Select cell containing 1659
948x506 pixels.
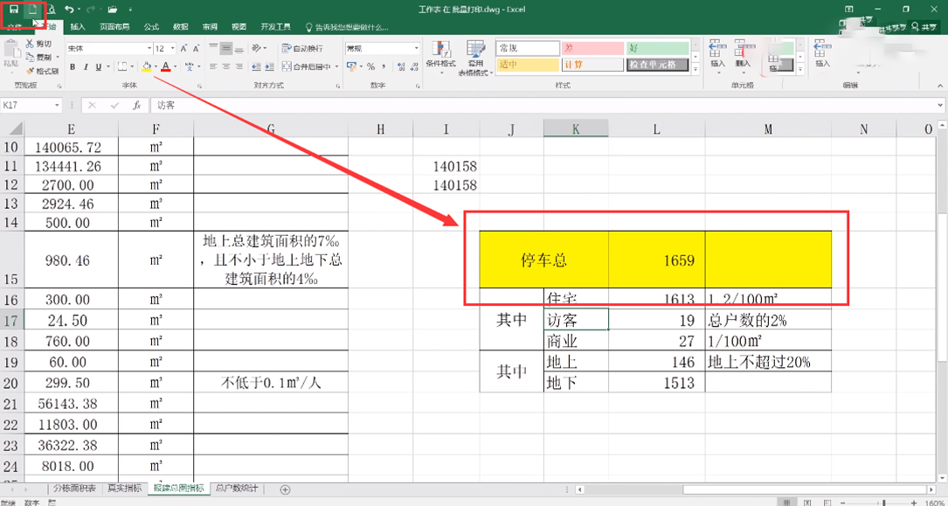pos(656,260)
